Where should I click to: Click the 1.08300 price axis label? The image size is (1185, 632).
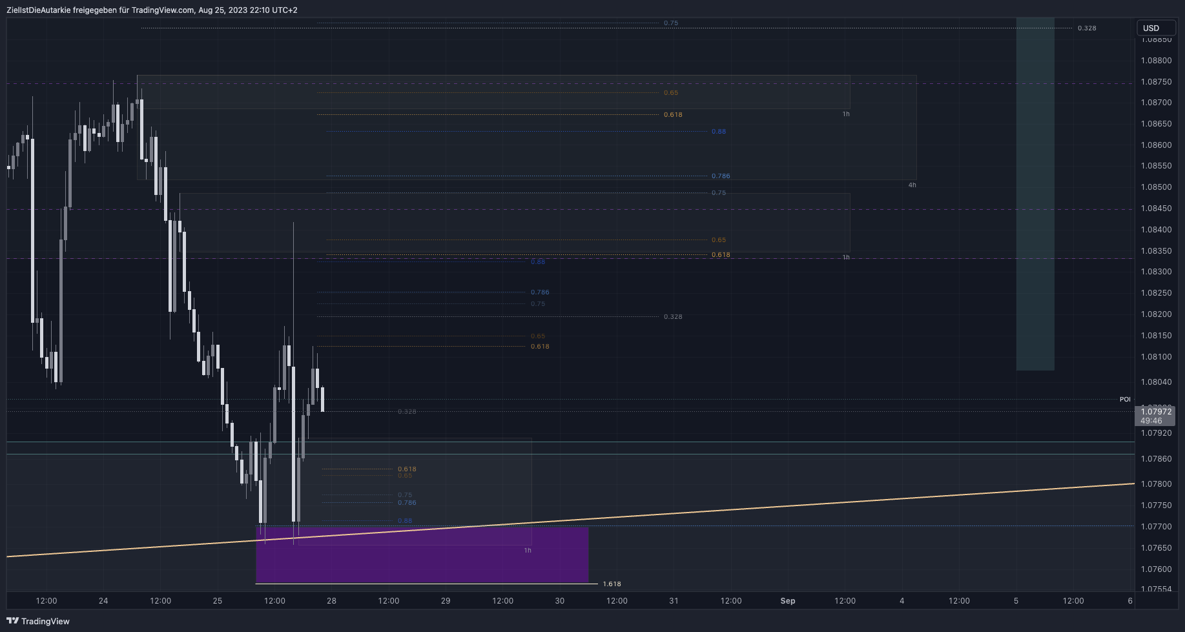(x=1156, y=272)
